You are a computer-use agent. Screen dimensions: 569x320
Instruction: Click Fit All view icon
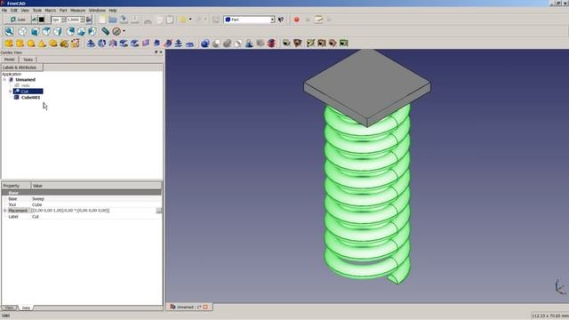pyautogui.click(x=9, y=32)
